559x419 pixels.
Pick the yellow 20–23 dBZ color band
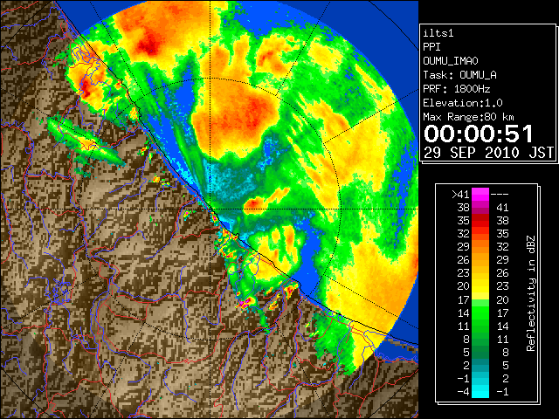[x=480, y=286]
